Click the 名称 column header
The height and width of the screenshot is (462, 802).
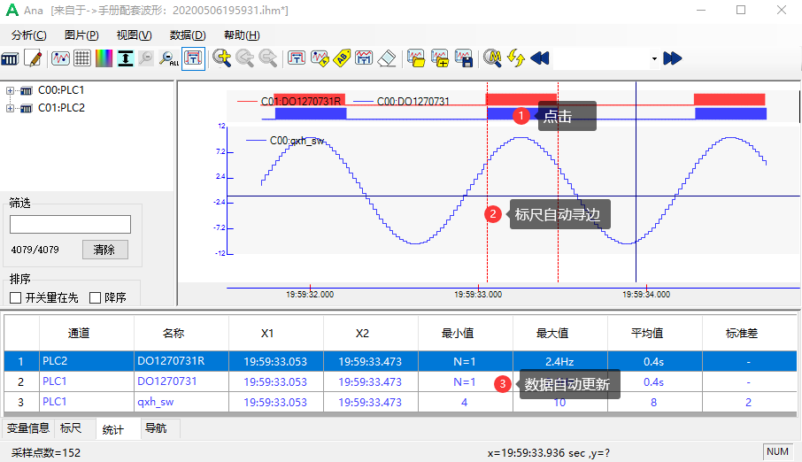point(181,333)
